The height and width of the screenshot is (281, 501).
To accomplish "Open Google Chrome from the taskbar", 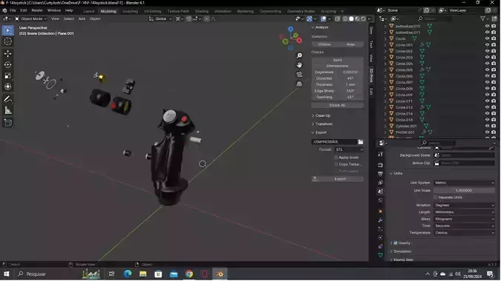I will (x=189, y=274).
